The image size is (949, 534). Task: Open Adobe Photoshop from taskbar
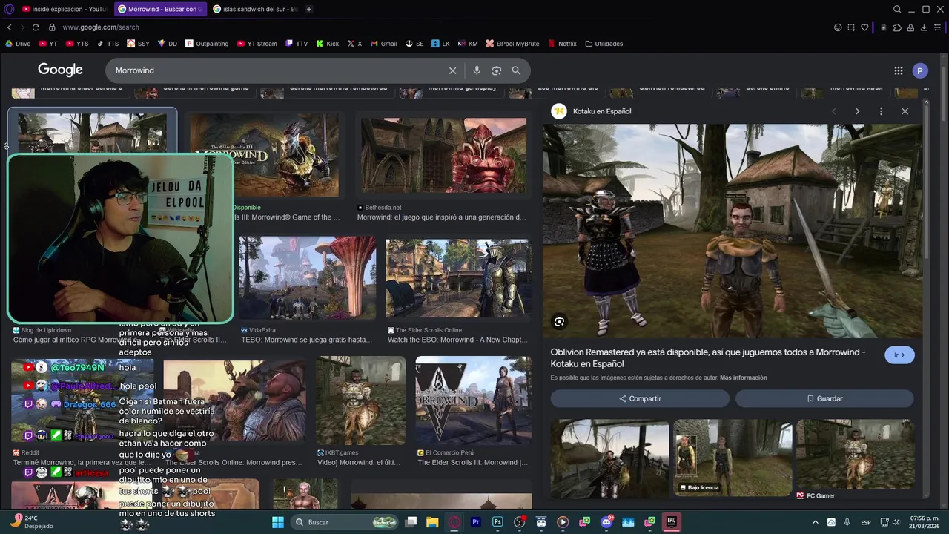(497, 522)
